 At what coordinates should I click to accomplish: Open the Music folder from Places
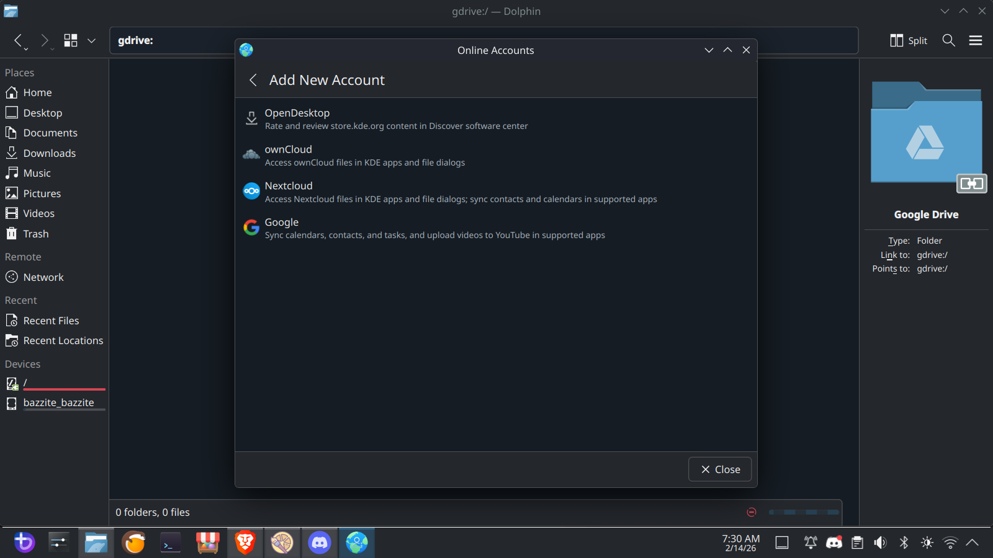coord(54,173)
